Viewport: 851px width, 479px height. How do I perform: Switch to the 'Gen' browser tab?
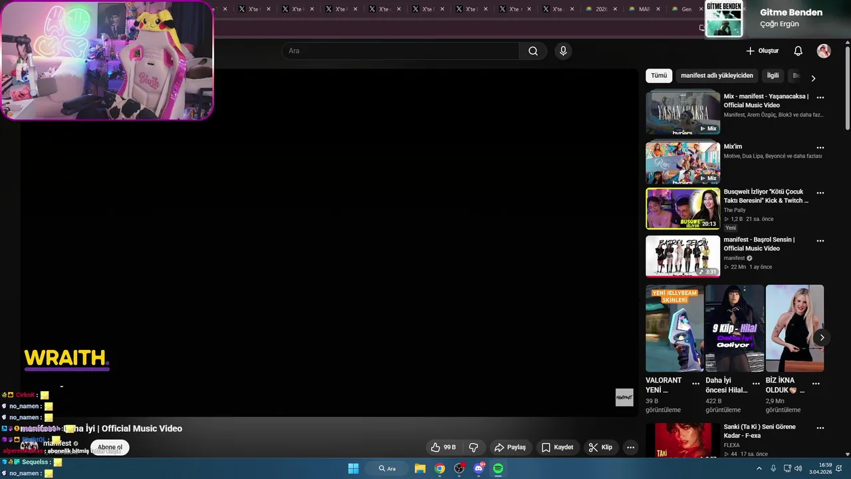685,9
